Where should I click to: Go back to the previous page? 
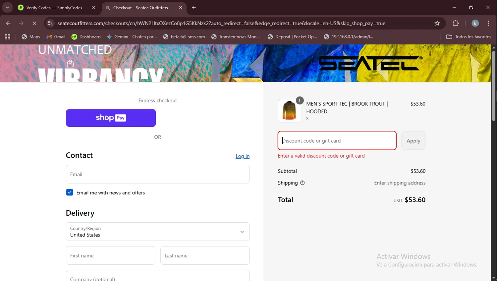click(8, 23)
